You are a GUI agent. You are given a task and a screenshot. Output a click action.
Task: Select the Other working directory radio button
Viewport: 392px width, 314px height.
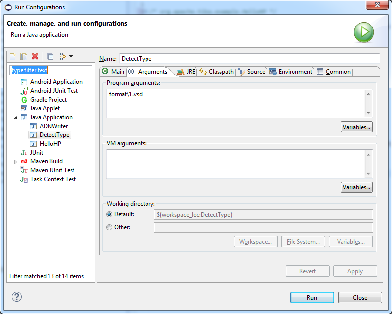click(109, 227)
